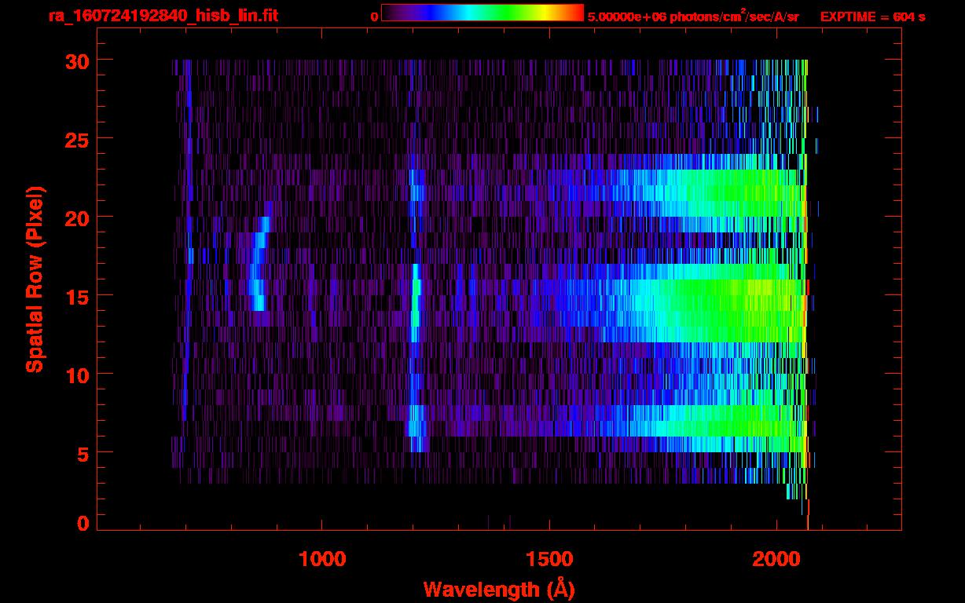The height and width of the screenshot is (603, 965).
Task: Pick the 2000 wavelength tick label
Action: [776, 558]
